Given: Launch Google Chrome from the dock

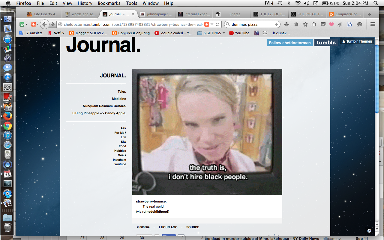Looking at the screenshot, I should point(7,126).
